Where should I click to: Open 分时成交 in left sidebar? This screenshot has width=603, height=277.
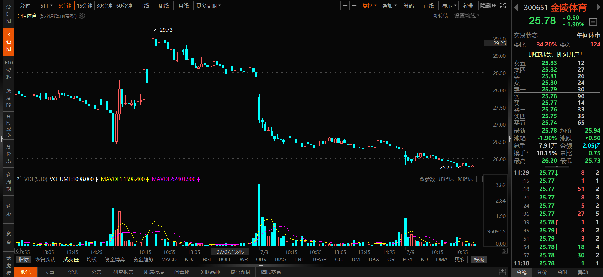(8, 126)
